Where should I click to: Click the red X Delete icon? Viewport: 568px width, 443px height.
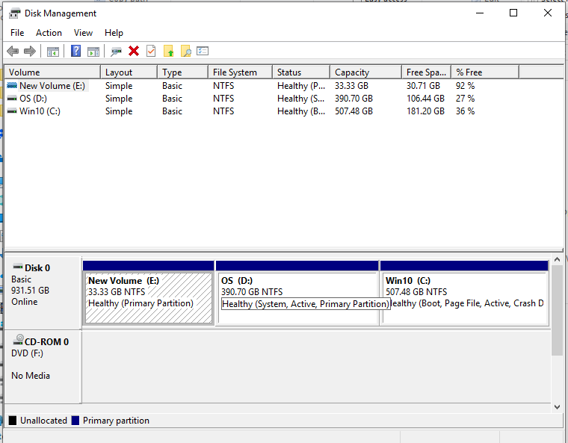click(x=134, y=51)
